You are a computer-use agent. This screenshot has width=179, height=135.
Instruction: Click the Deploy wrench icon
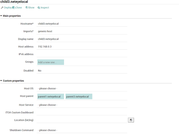pos(2,8)
